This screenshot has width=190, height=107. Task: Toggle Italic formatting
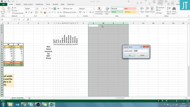[29, 12]
